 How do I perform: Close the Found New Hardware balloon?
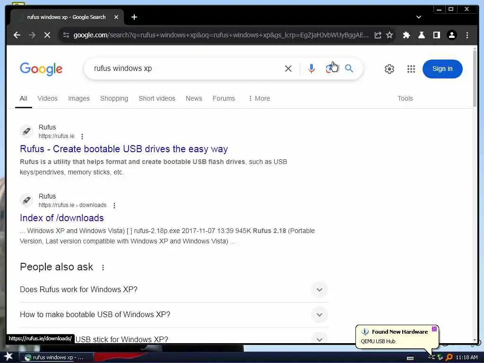coord(434,329)
